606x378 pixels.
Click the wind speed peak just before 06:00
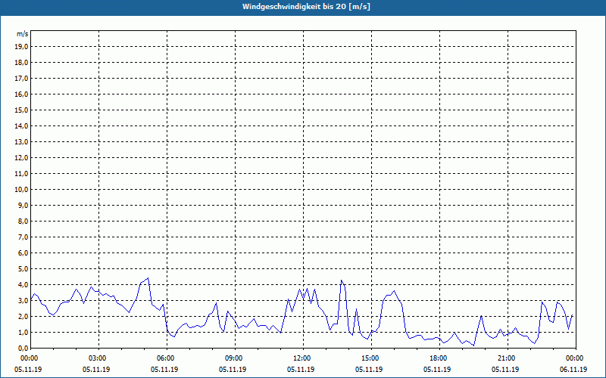(x=148, y=278)
